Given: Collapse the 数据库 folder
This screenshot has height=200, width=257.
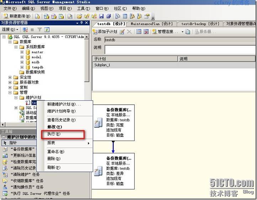Looking at the screenshot, I should tap(10, 42).
